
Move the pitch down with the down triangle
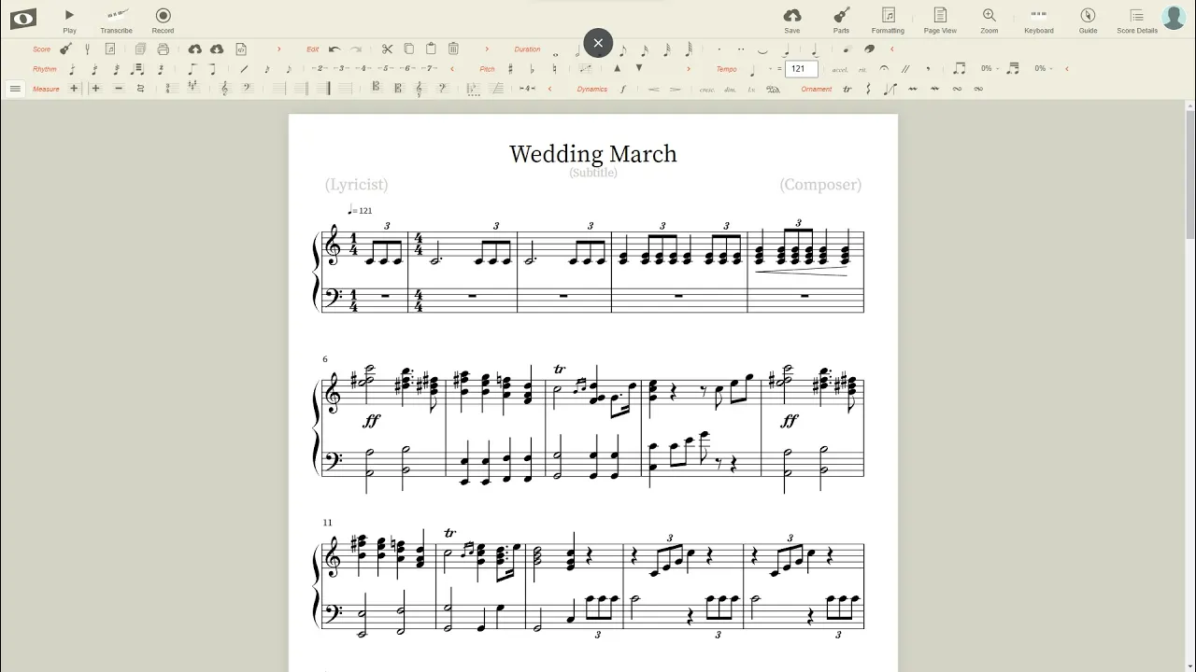639,68
